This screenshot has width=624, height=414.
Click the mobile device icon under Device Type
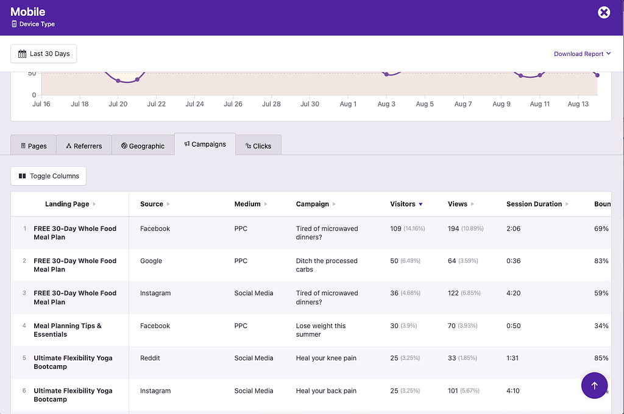point(14,24)
